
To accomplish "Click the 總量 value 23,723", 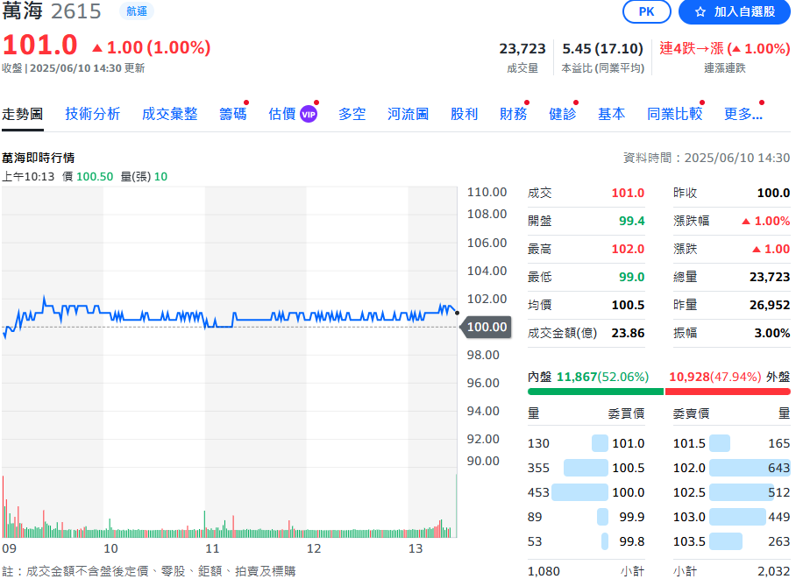I will tap(770, 277).
